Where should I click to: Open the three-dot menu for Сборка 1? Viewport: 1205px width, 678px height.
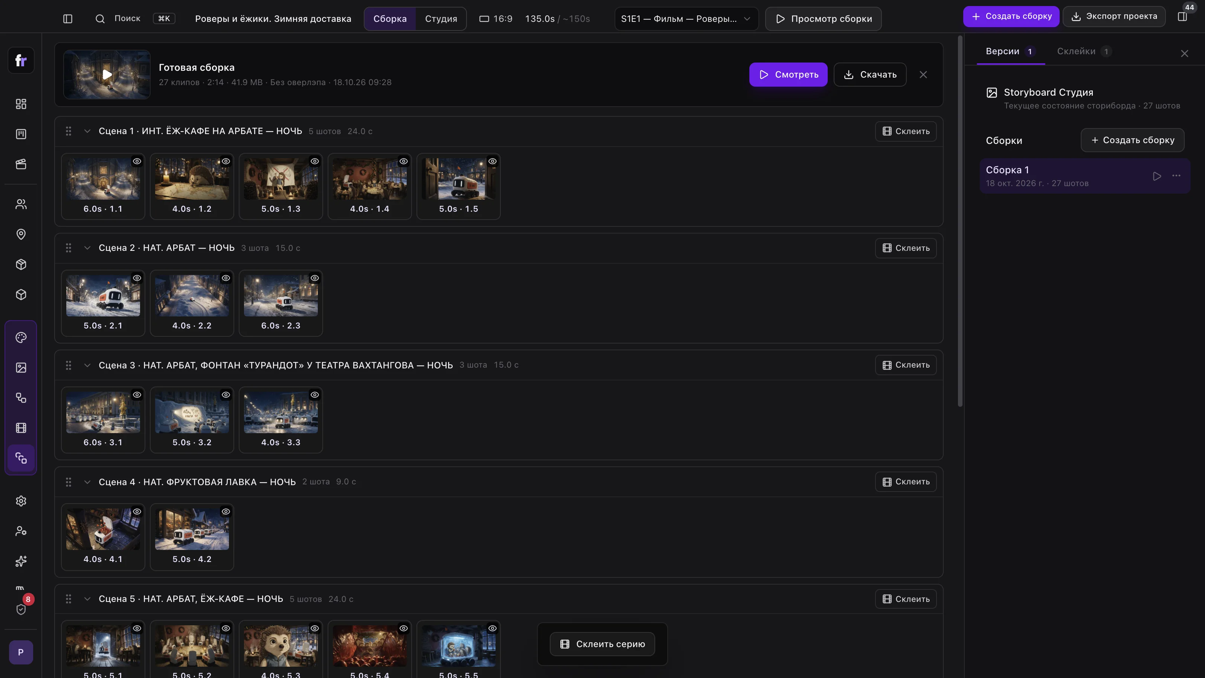pos(1176,176)
